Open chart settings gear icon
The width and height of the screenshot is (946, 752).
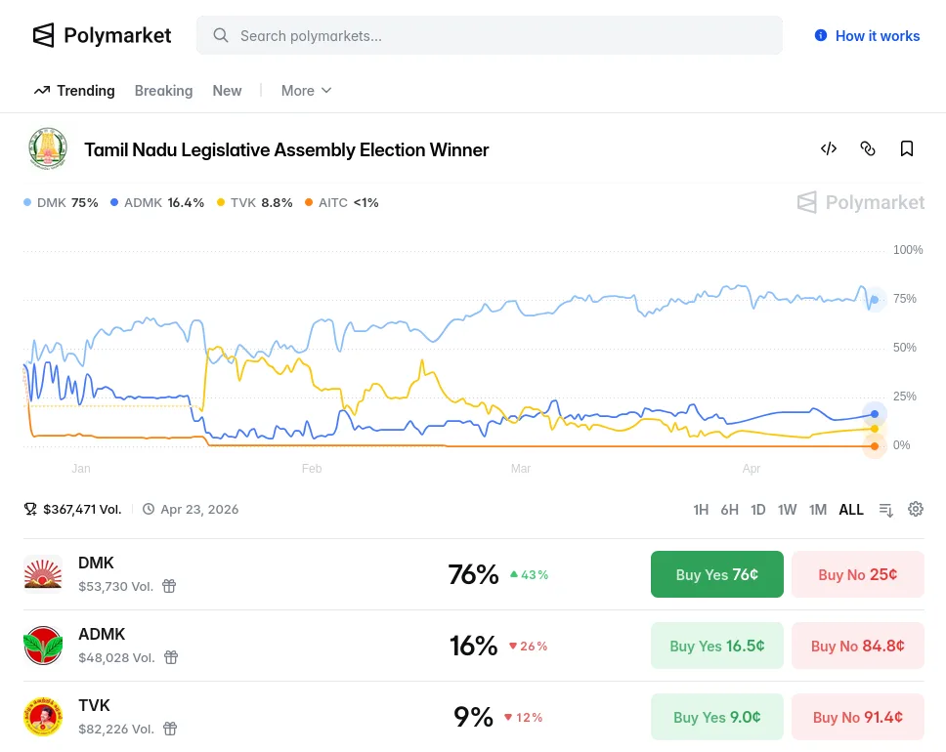916,509
